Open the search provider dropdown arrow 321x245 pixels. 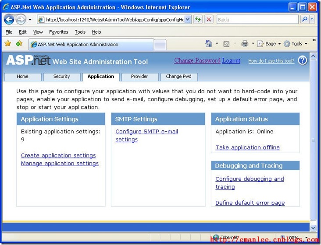point(312,19)
